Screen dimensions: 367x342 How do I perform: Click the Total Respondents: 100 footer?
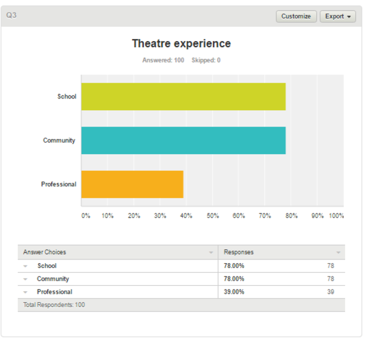[54, 305]
